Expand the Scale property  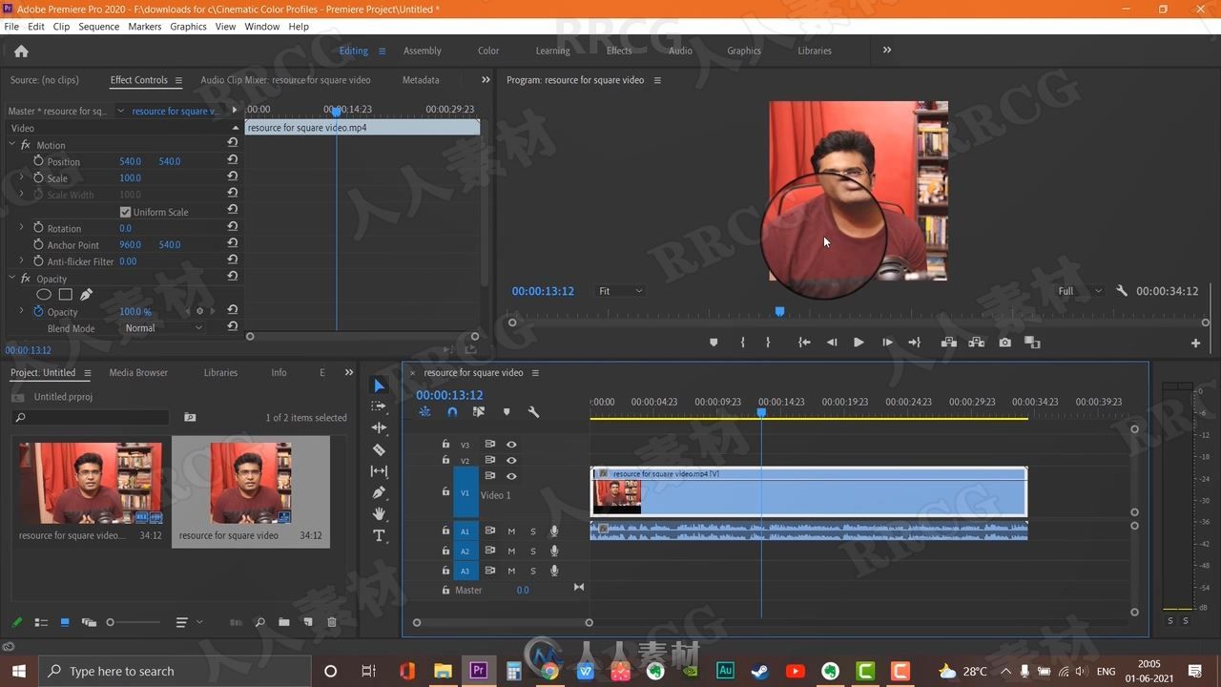click(21, 177)
